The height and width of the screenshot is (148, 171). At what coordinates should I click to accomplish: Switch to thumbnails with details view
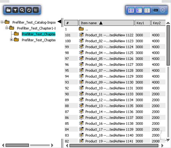click(x=139, y=10)
